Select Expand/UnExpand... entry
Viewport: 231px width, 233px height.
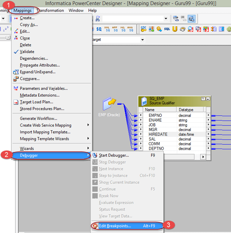click(52, 72)
